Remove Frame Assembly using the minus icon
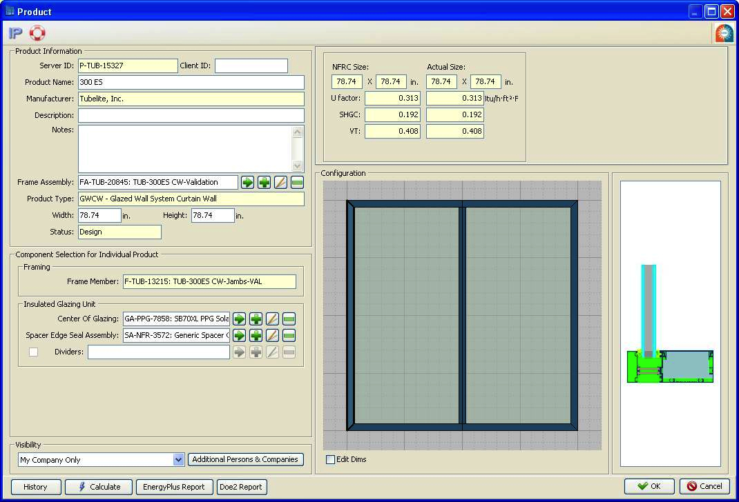 tap(297, 182)
